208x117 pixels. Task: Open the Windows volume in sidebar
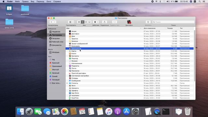pyautogui.click(x=56, y=52)
